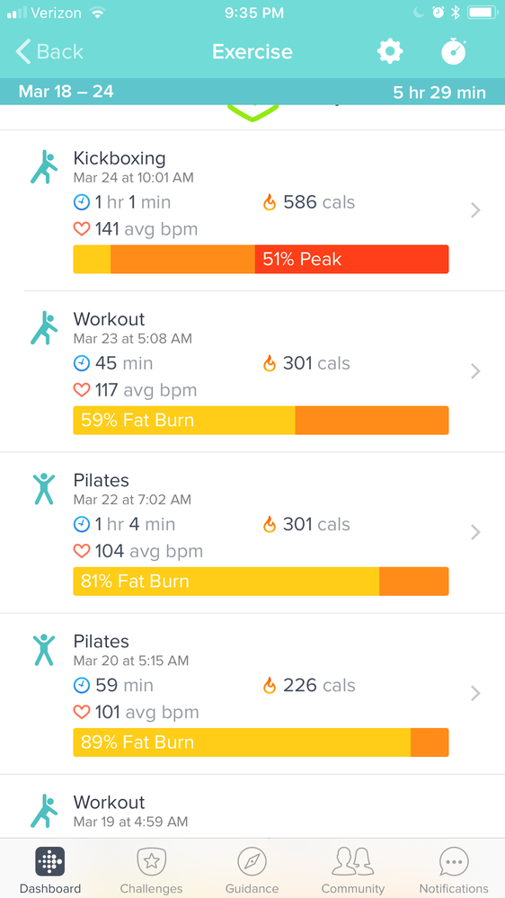Viewport: 505px width, 898px height.
Task: Open the Workout Mar 19 entry
Action: [x=252, y=807]
